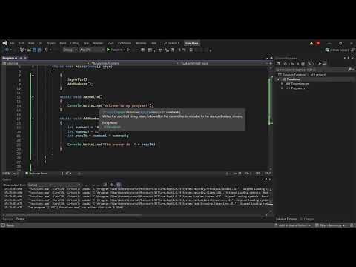This screenshot has height=267, width=356.
Task: Collapse the Main method code block
Action: coord(33,67)
